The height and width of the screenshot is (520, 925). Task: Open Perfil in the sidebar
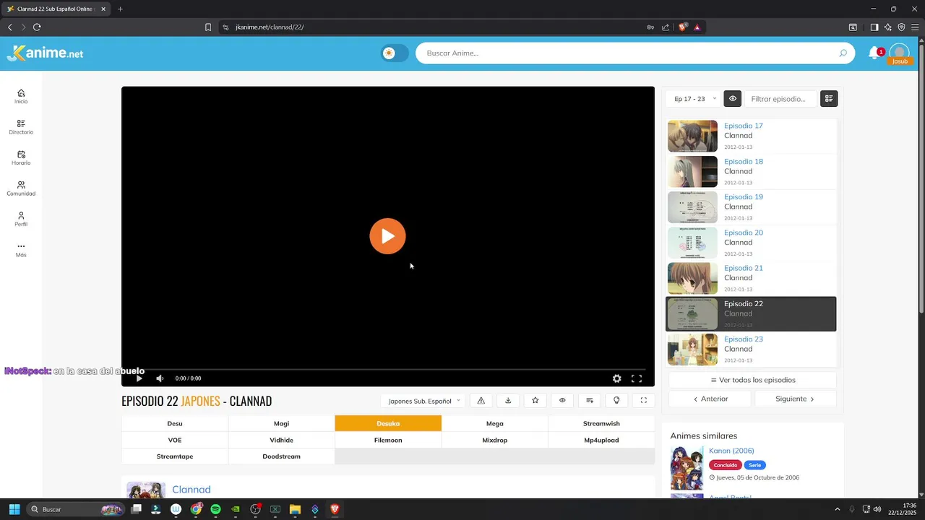(x=21, y=219)
